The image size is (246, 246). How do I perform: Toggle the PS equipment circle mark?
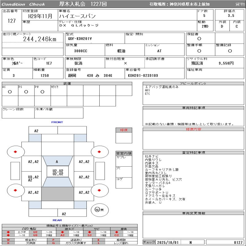coord(26,92)
